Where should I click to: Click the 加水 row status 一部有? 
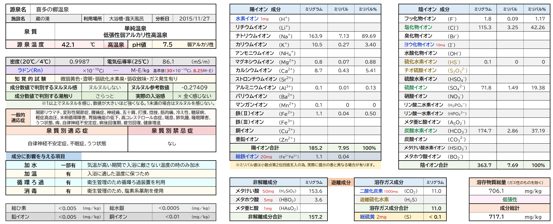(68, 165)
